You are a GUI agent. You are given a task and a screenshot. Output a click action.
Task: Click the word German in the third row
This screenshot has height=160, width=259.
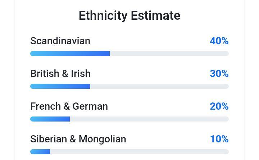[90, 106]
